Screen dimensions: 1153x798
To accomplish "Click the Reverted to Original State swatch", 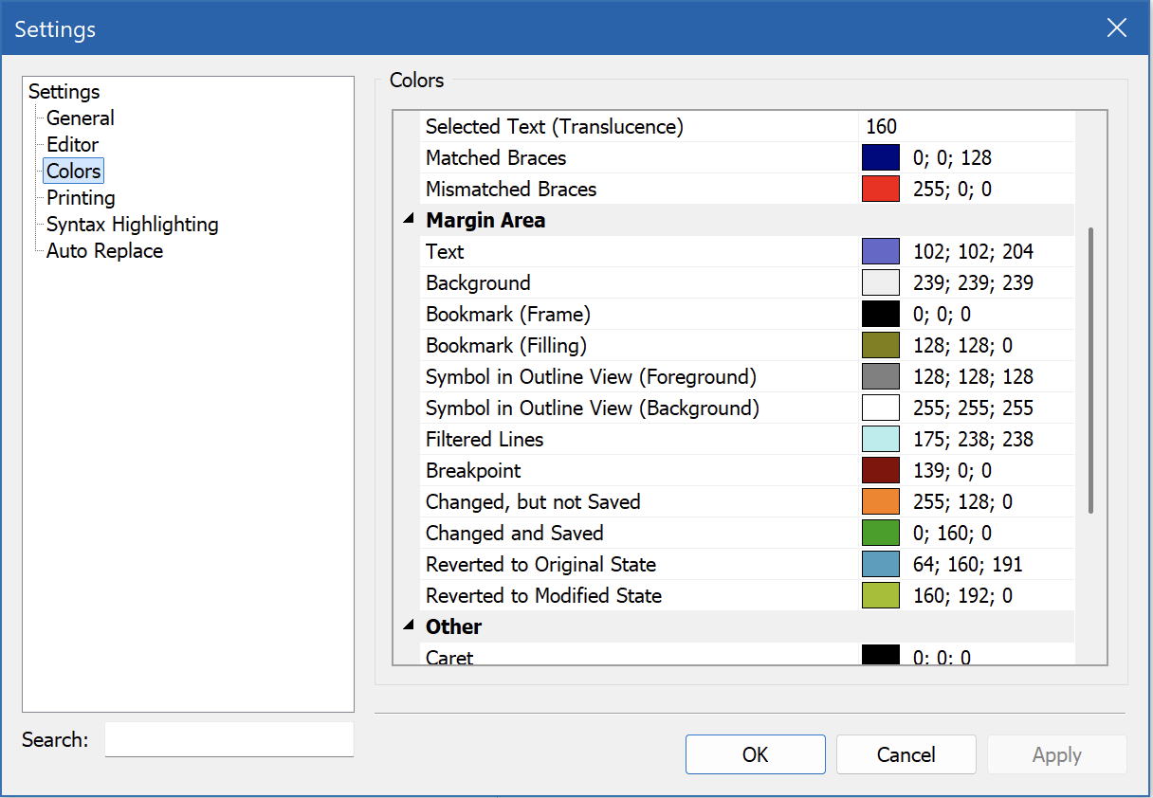I will [x=881, y=564].
